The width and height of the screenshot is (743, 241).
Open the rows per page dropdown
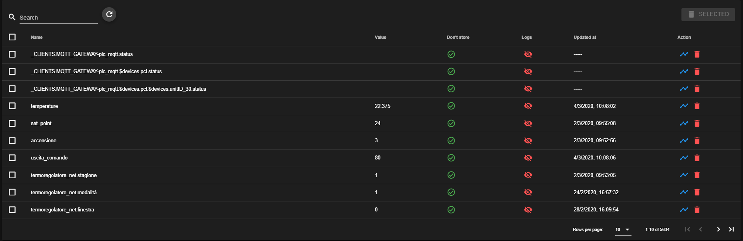click(623, 229)
